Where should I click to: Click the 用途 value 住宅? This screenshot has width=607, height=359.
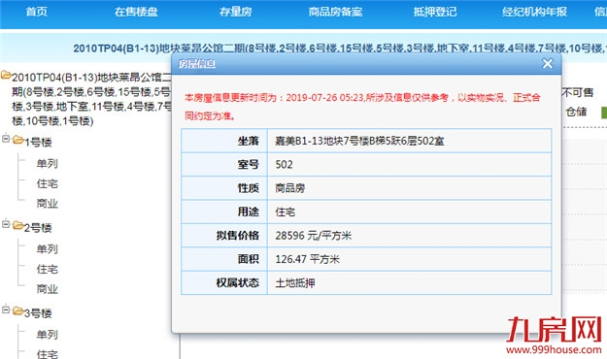pyautogui.click(x=285, y=212)
